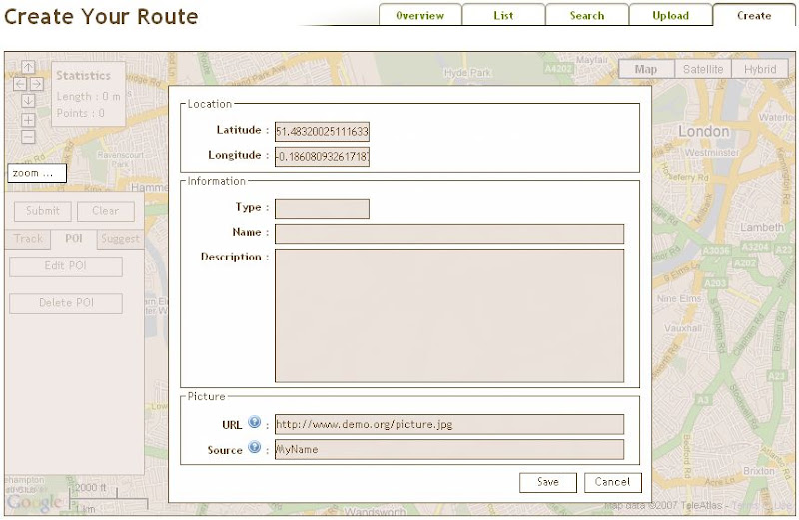Pan the map right with the arrow

pos(37,84)
